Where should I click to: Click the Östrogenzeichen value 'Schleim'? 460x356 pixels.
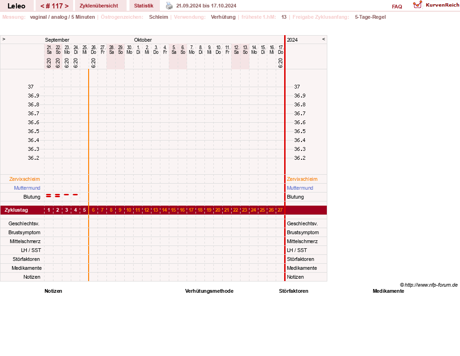click(158, 17)
